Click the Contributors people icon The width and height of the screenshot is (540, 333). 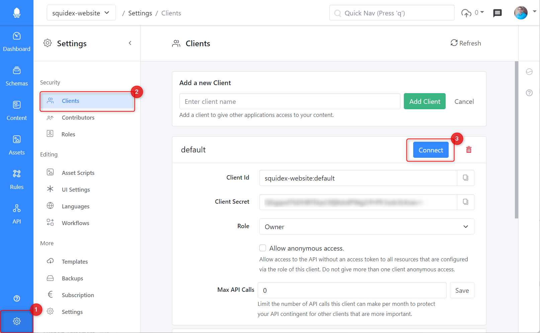pos(50,118)
